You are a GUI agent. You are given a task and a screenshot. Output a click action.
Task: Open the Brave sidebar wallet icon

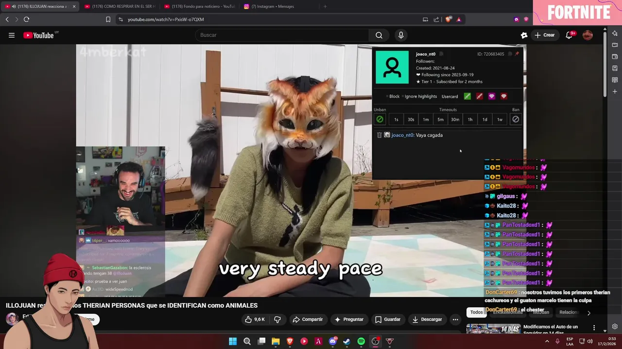point(615,57)
